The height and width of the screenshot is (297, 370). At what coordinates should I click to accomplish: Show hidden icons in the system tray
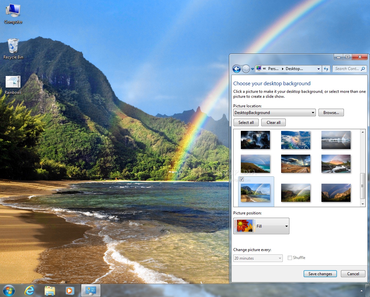361,291
